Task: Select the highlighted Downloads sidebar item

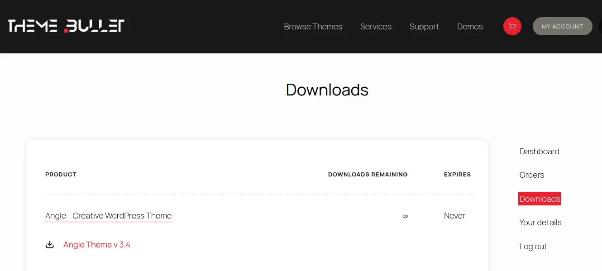Action: [540, 199]
